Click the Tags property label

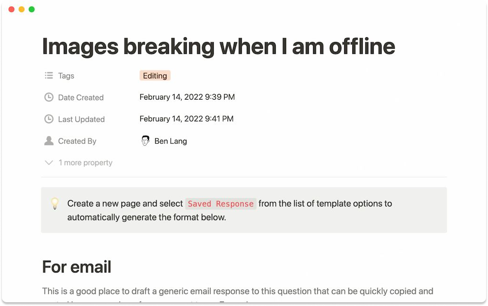pos(66,76)
